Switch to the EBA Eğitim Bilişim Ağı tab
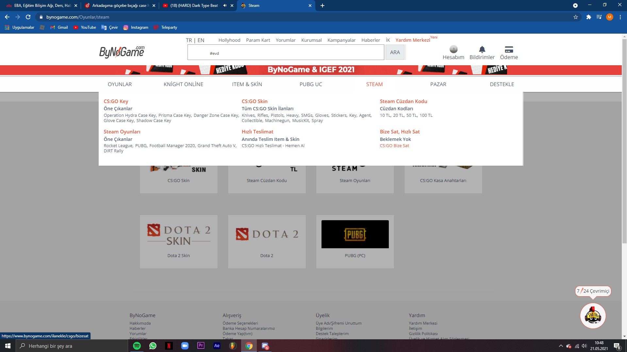The image size is (627, 352). [x=41, y=6]
